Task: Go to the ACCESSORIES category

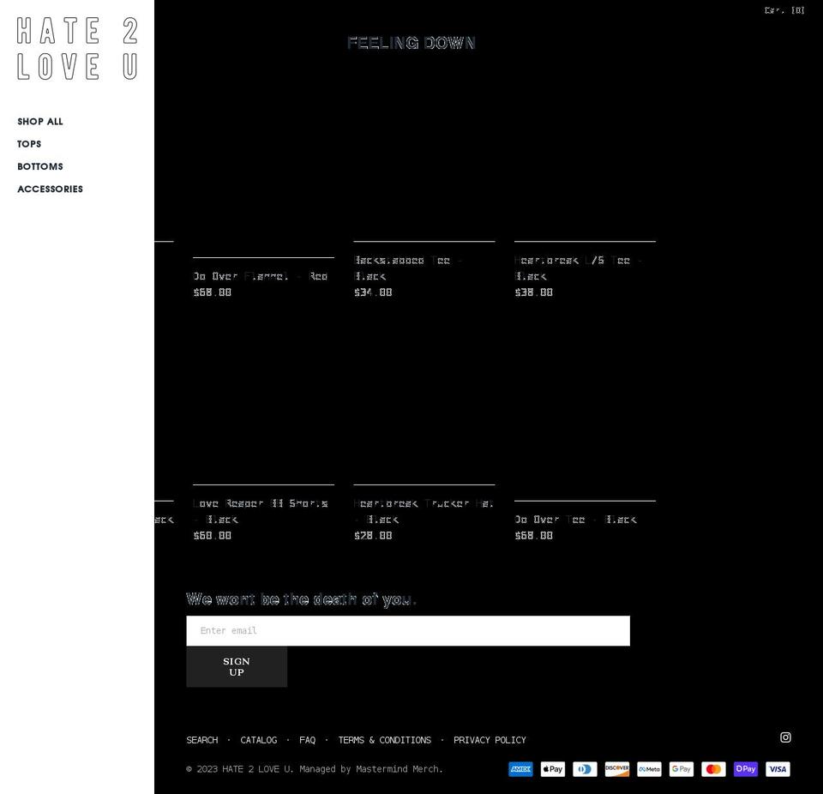Action: [50, 189]
